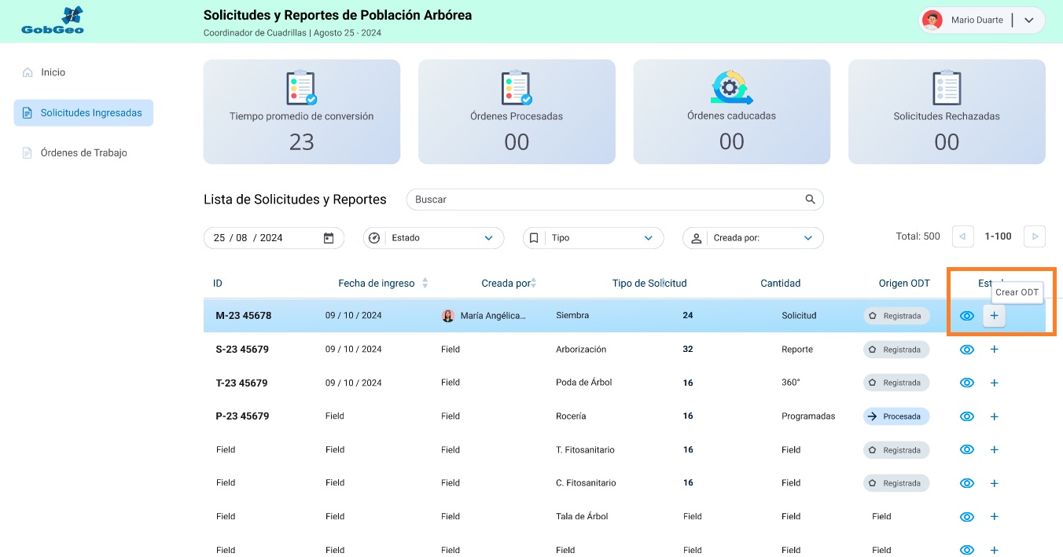The width and height of the screenshot is (1063, 557).
Task: Open the calendar date picker icon
Action: click(x=329, y=238)
